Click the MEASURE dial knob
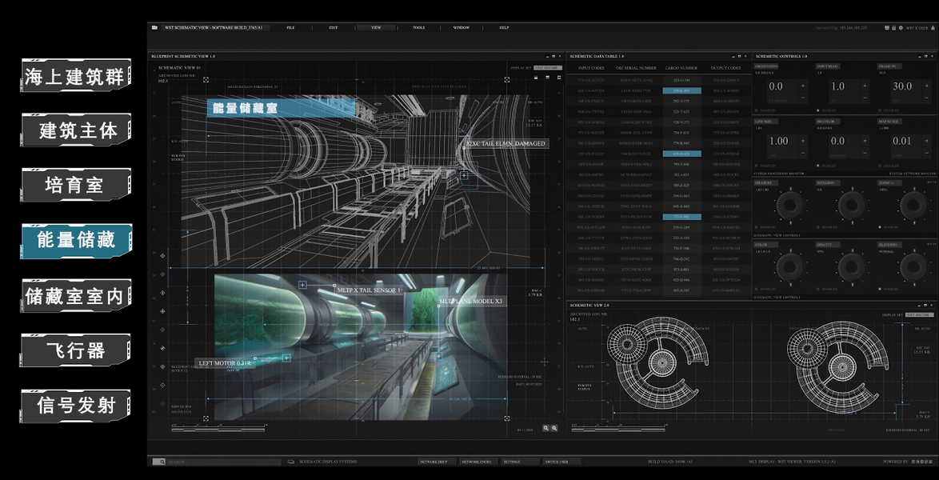The image size is (939, 480). click(x=790, y=205)
